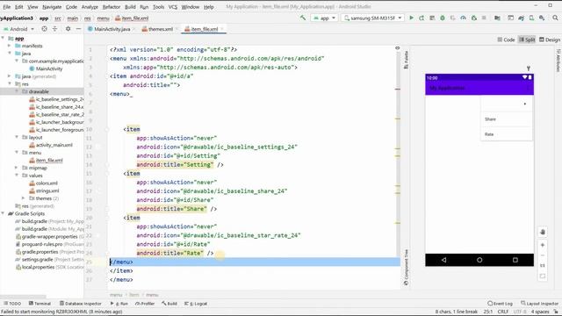Open the AVD Manager phone icon
The image size is (562, 316).
(531, 18)
